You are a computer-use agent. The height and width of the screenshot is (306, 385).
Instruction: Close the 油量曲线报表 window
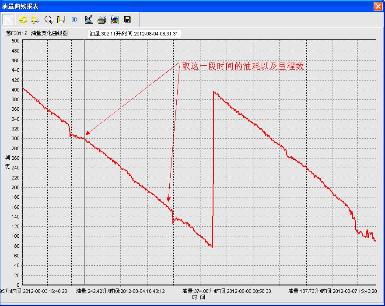coord(378,6)
